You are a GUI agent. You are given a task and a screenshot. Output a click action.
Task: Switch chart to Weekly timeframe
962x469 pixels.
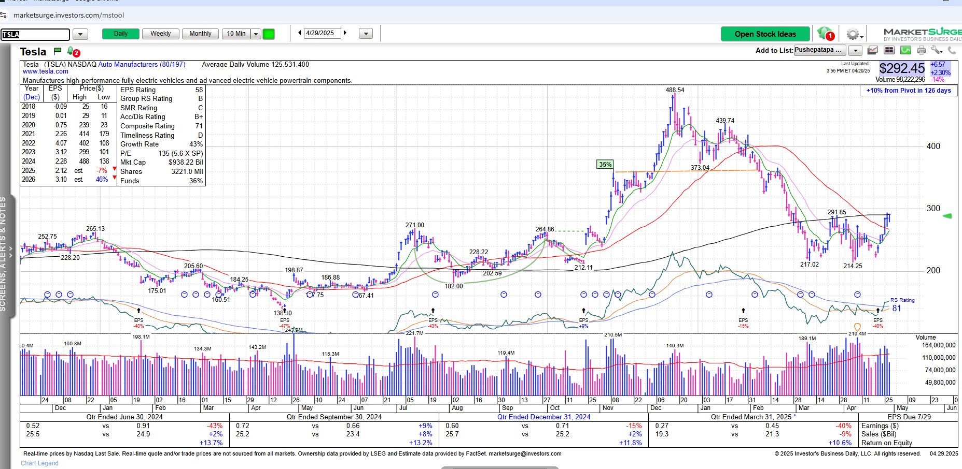tap(160, 34)
